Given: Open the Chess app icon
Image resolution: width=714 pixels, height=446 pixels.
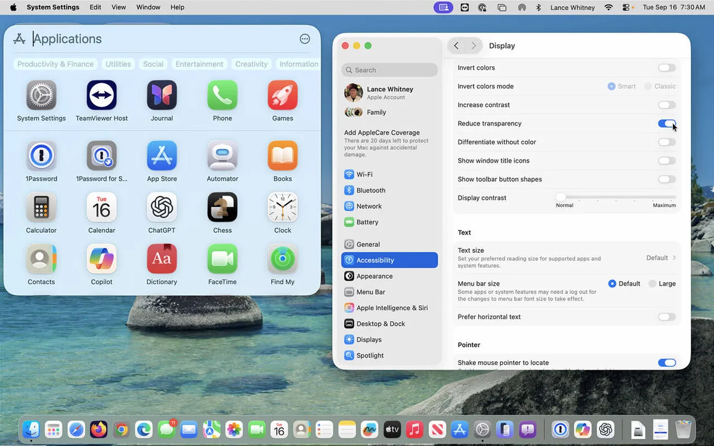Looking at the screenshot, I should (x=222, y=207).
